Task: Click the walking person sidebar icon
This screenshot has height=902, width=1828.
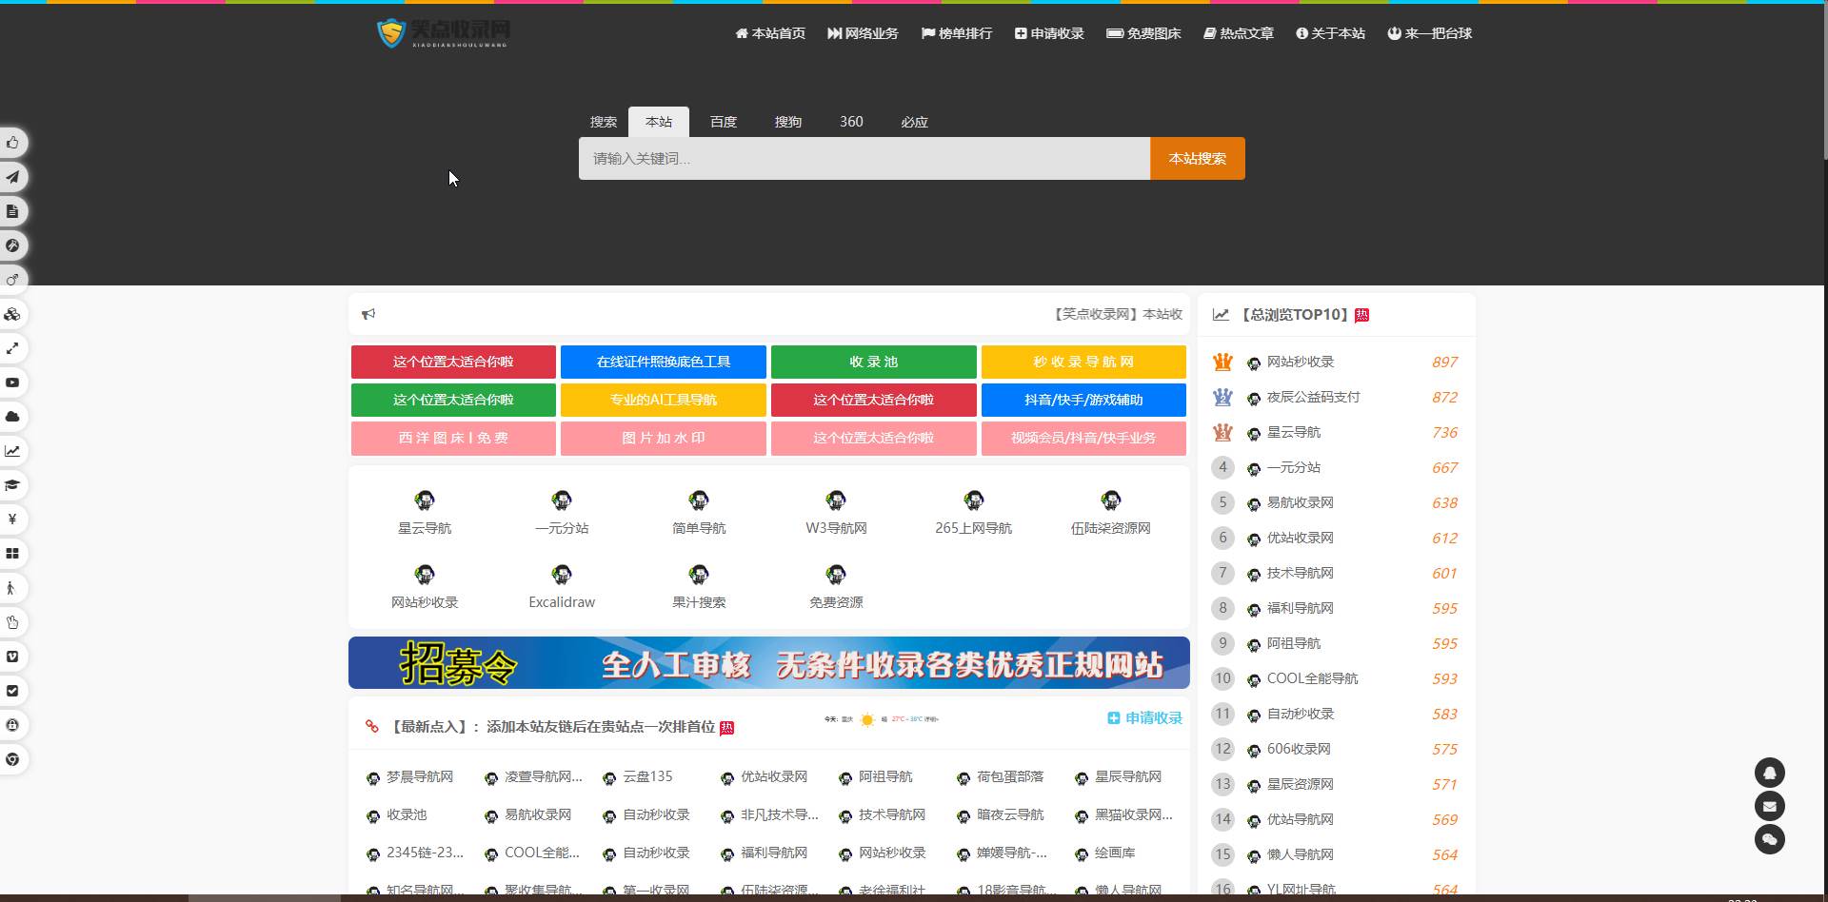Action: click(x=12, y=588)
